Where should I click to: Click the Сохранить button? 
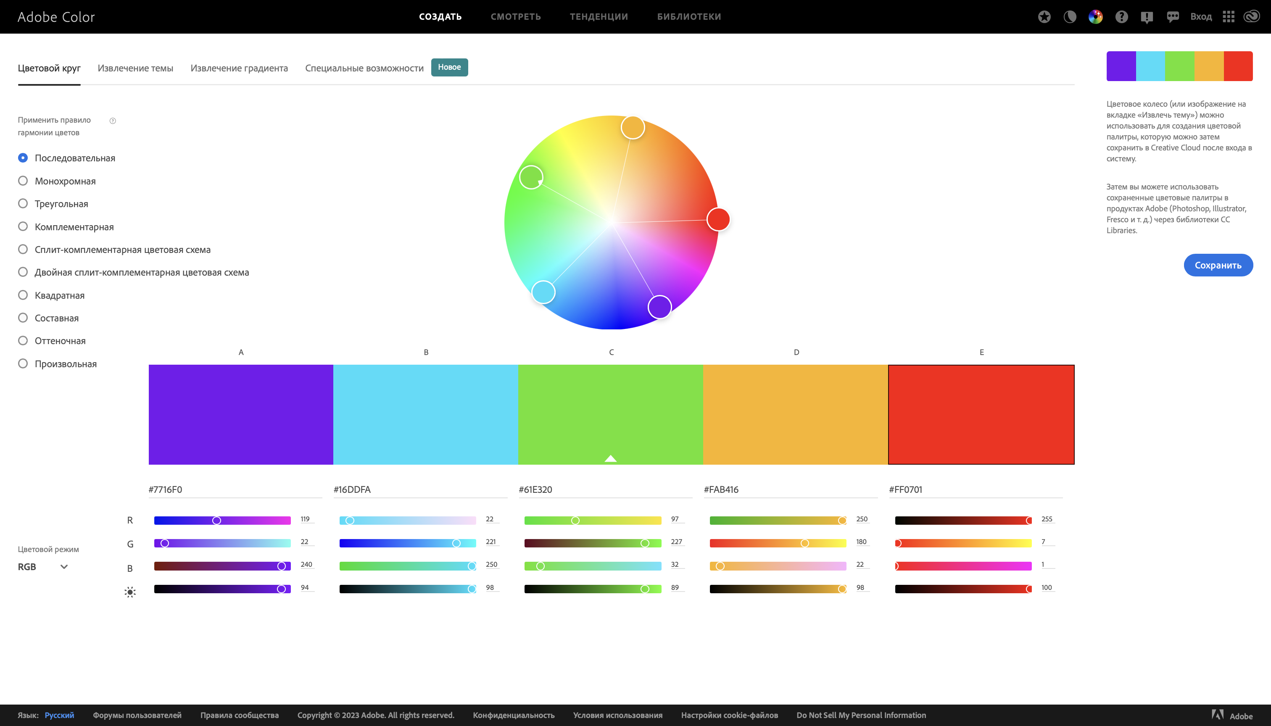[x=1218, y=265]
